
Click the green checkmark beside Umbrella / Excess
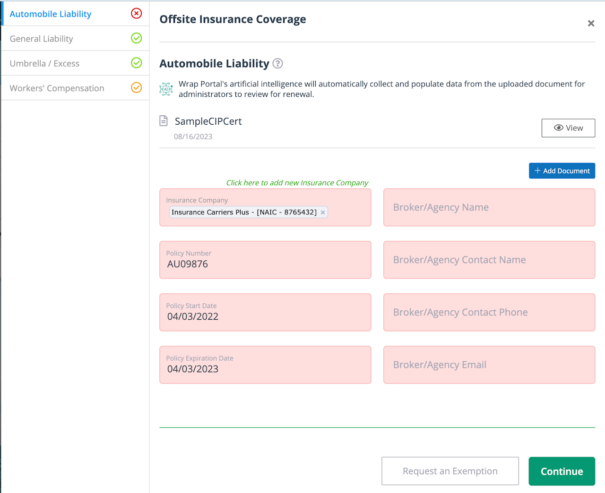click(x=136, y=63)
